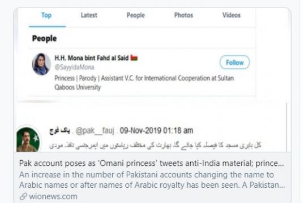Screen dimensions: 304x203
Task: Open the @SayyidaMona handle
Action: (x=74, y=67)
